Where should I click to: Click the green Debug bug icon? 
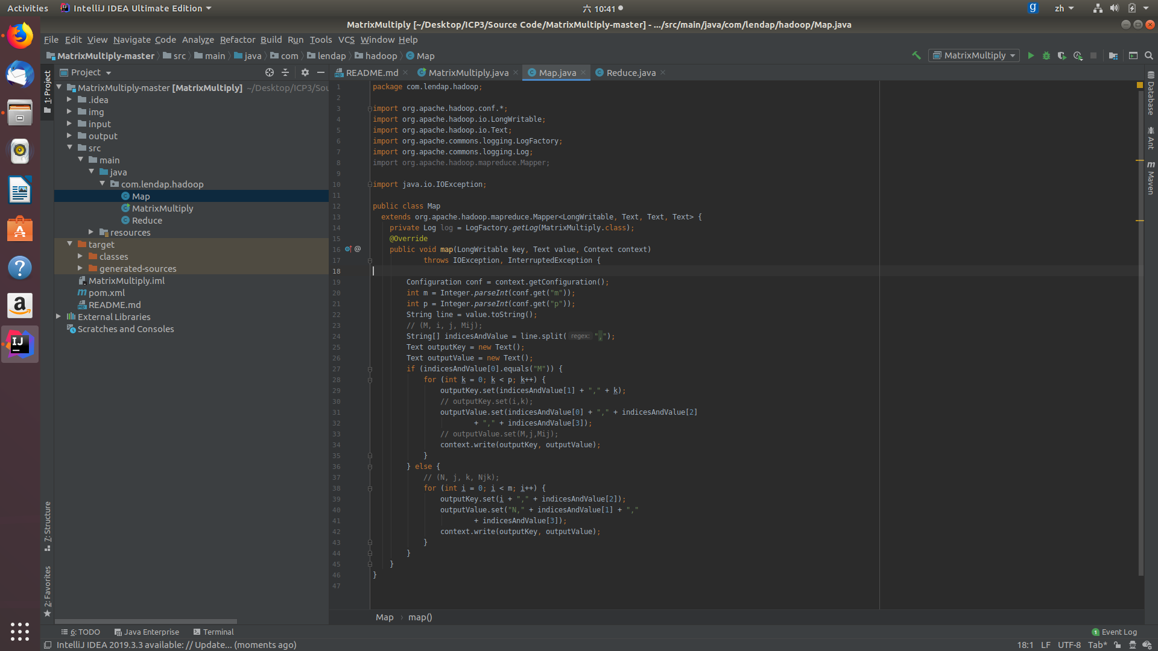click(x=1046, y=55)
